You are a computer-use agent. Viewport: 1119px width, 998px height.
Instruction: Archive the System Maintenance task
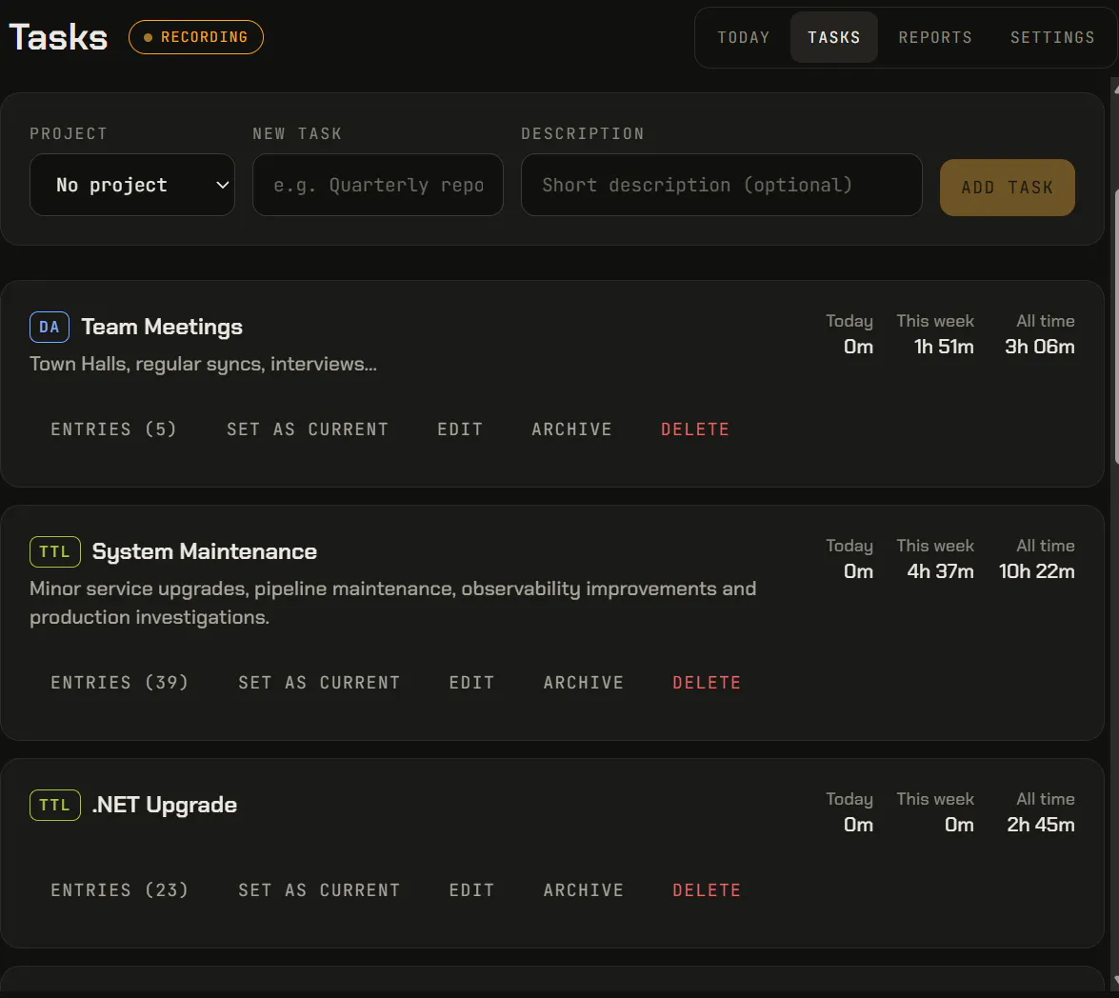coord(583,683)
